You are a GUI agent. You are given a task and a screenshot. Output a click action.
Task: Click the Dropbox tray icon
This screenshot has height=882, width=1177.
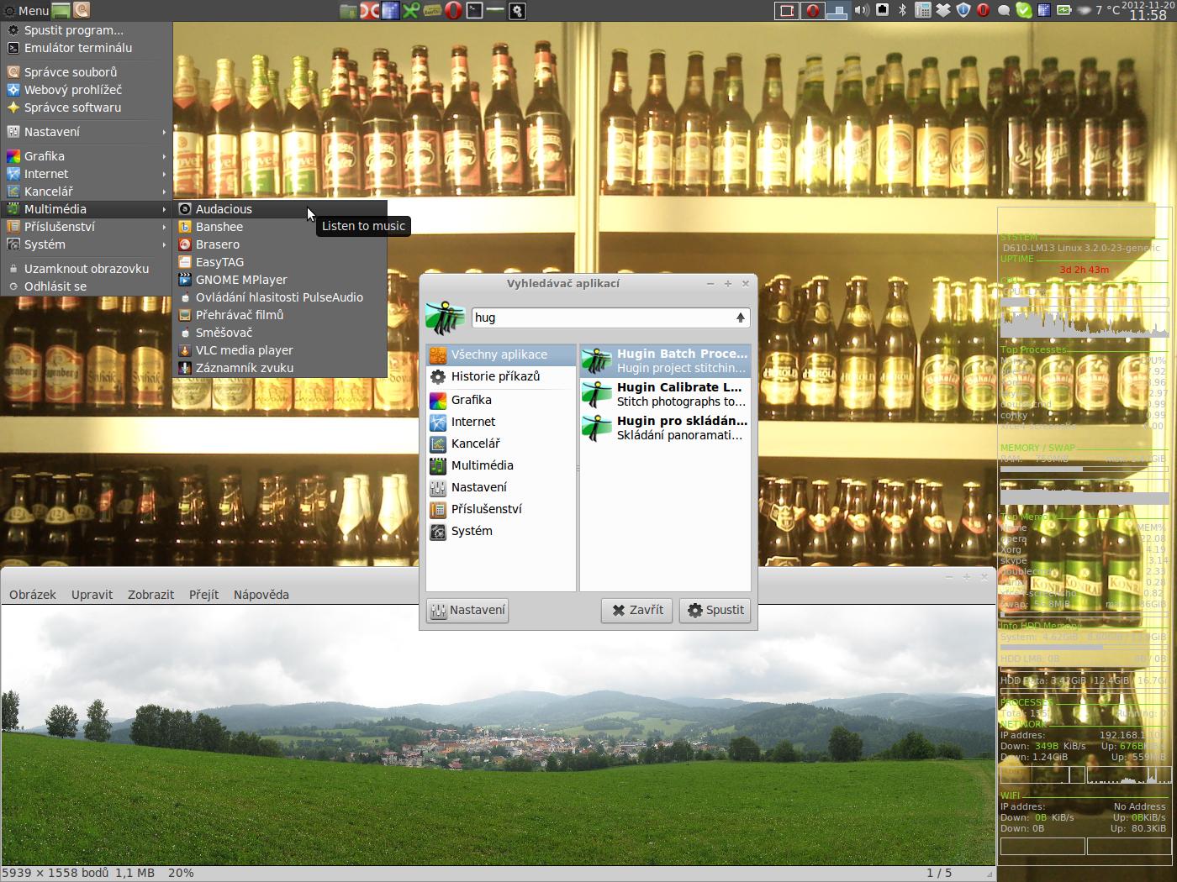943,10
